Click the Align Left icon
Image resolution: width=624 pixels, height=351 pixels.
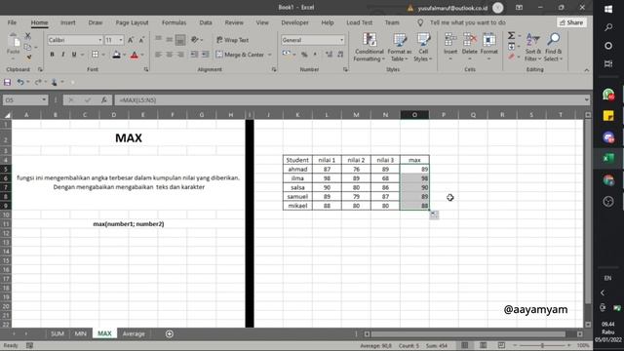158,55
